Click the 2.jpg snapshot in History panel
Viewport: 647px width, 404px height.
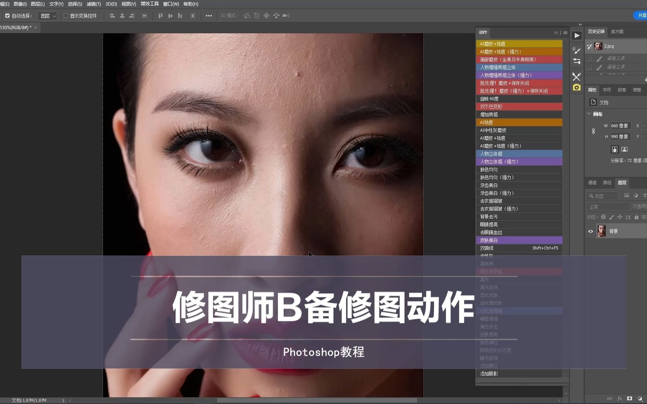pos(608,46)
